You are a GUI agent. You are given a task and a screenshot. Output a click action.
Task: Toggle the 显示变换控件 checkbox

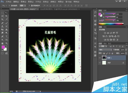(29, 6)
